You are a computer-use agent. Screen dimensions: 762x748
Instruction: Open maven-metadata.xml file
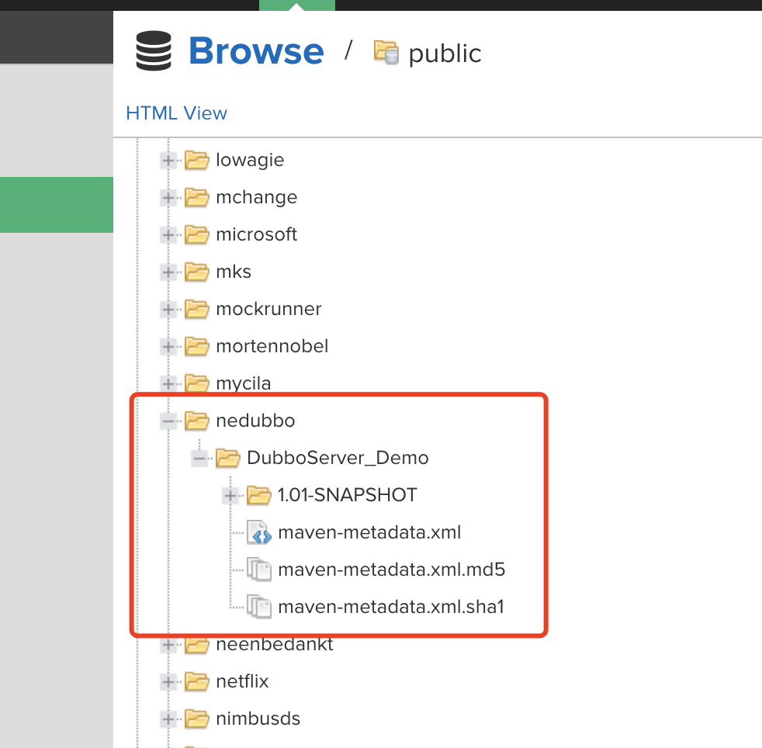[x=369, y=533]
